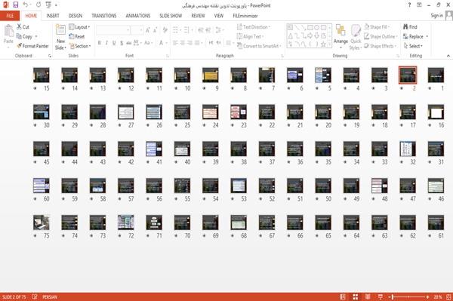Open the Shape Outline dropdown
The image size is (453, 301).
381,36
